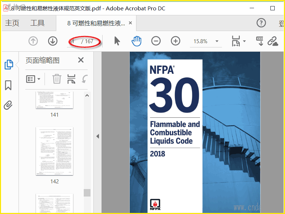Click the scrolling mode download icon
285x214 pixels.
[260, 41]
